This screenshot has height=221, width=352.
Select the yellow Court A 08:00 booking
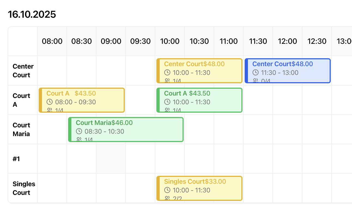point(81,100)
